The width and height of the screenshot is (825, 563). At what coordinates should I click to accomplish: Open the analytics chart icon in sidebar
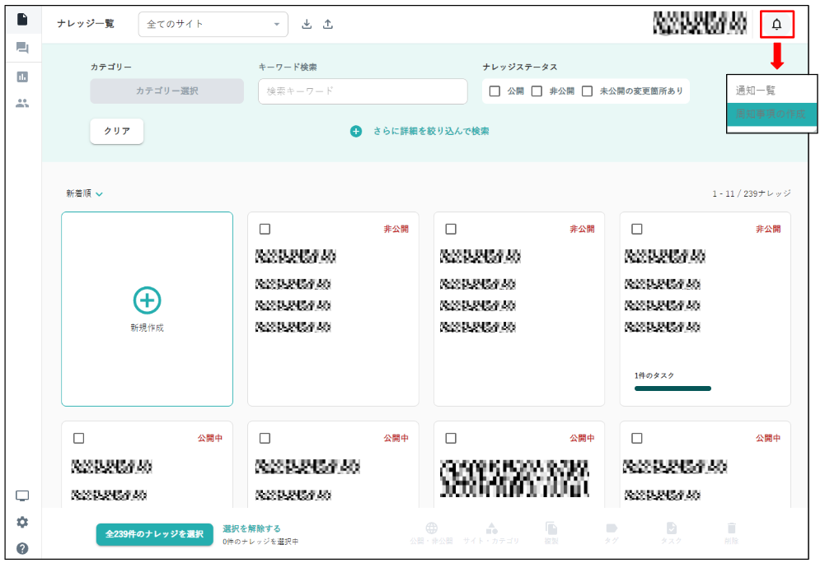[x=22, y=77]
